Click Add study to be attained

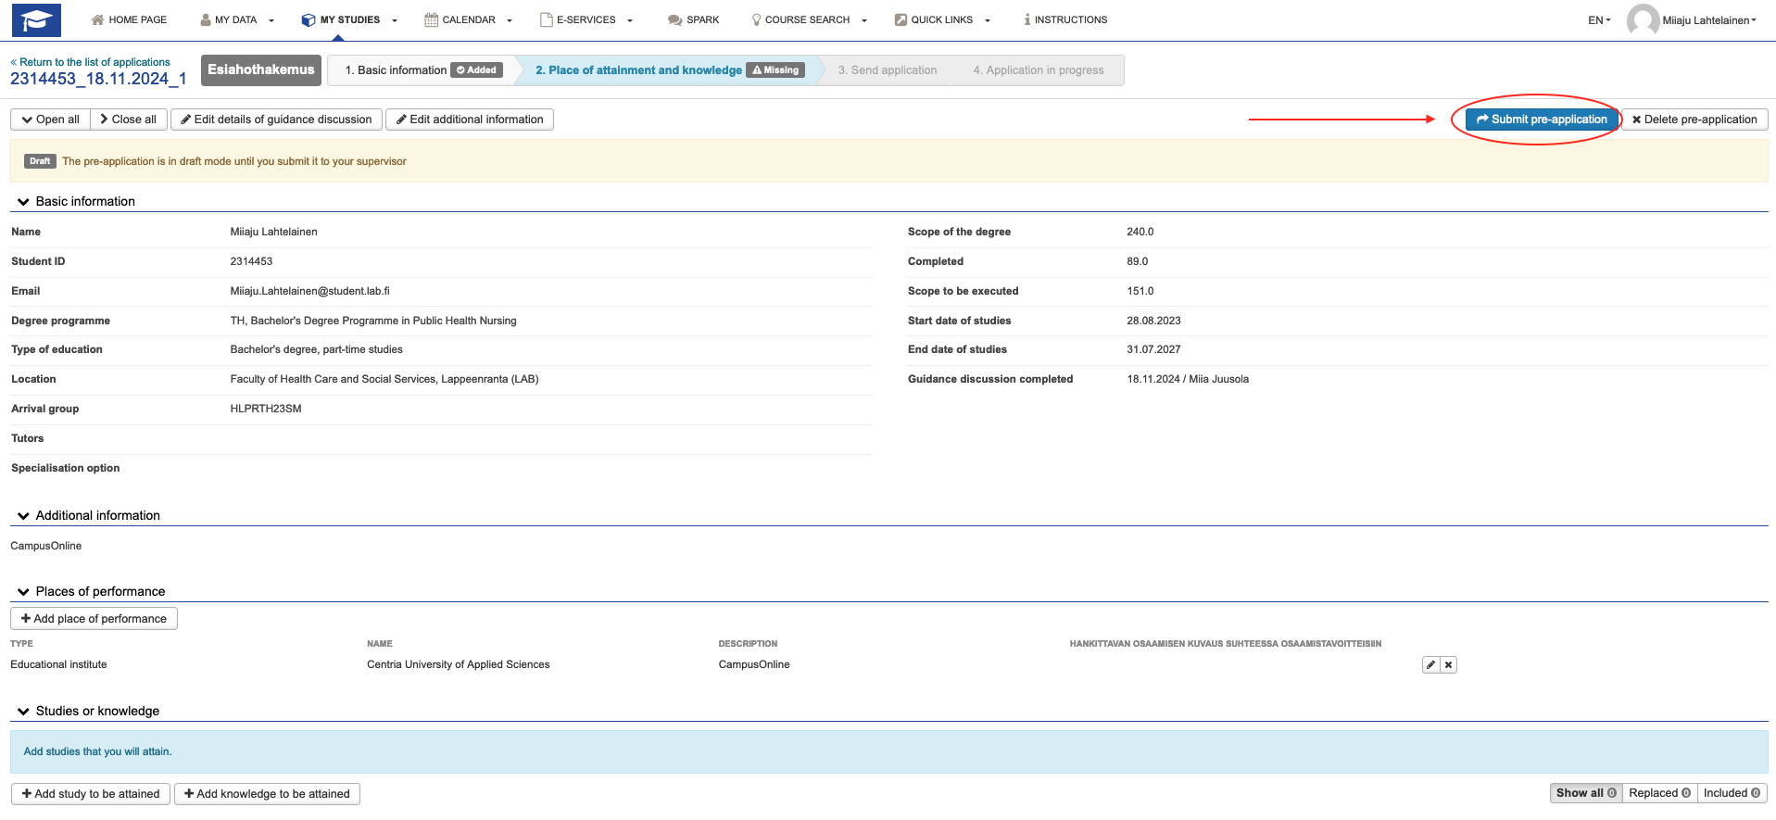click(91, 794)
